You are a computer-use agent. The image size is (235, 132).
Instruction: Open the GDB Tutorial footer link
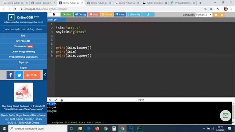tap(16, 119)
